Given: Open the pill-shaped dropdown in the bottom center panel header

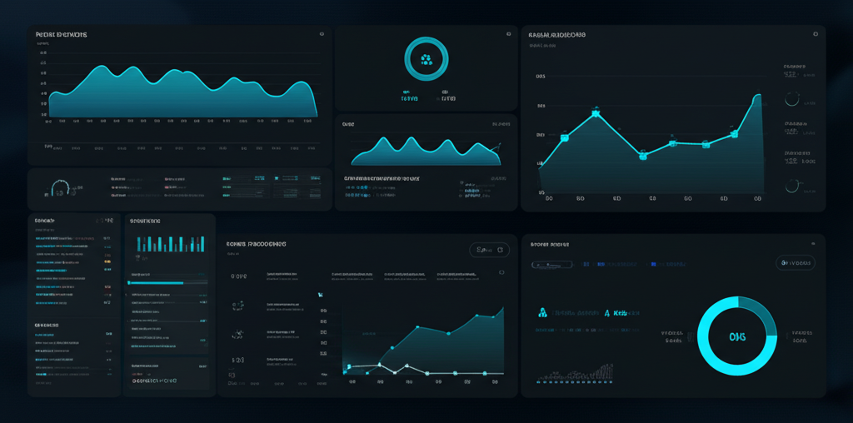Looking at the screenshot, I should (x=488, y=249).
